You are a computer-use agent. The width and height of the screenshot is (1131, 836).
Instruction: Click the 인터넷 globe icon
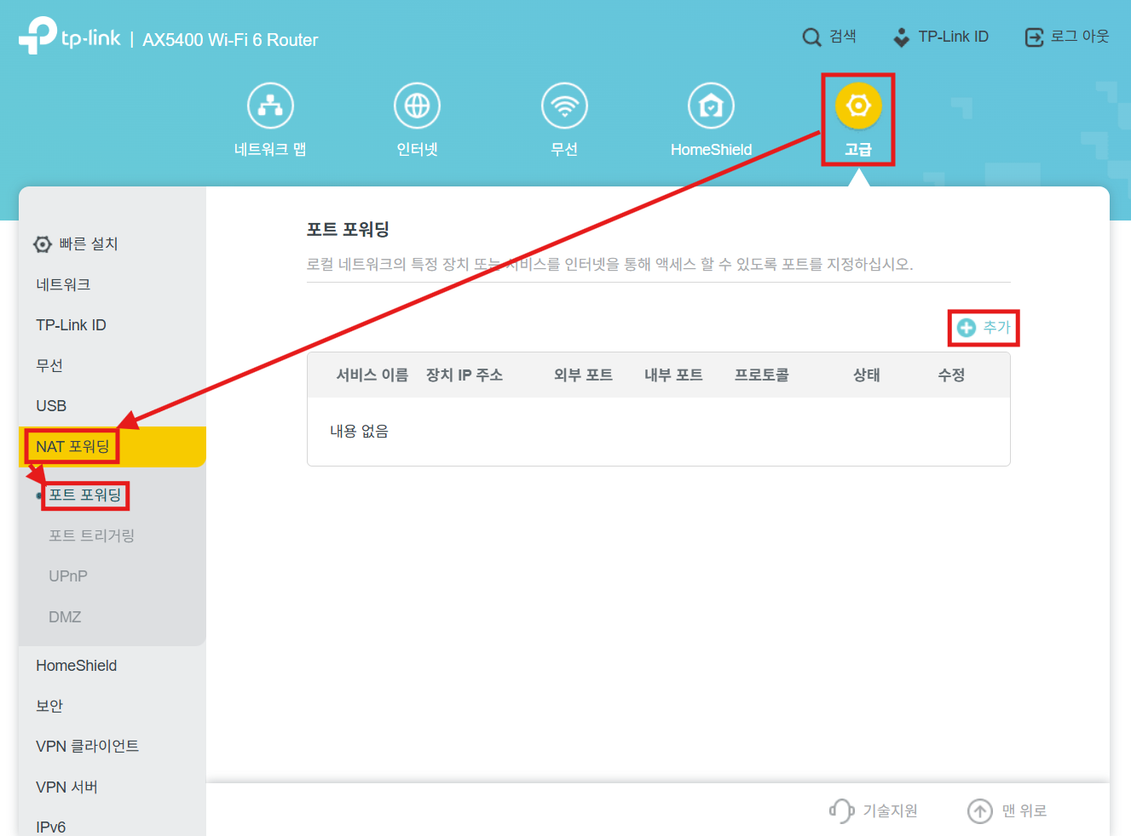pyautogui.click(x=417, y=106)
